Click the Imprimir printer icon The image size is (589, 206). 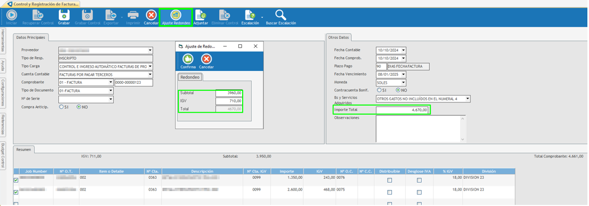pyautogui.click(x=133, y=15)
